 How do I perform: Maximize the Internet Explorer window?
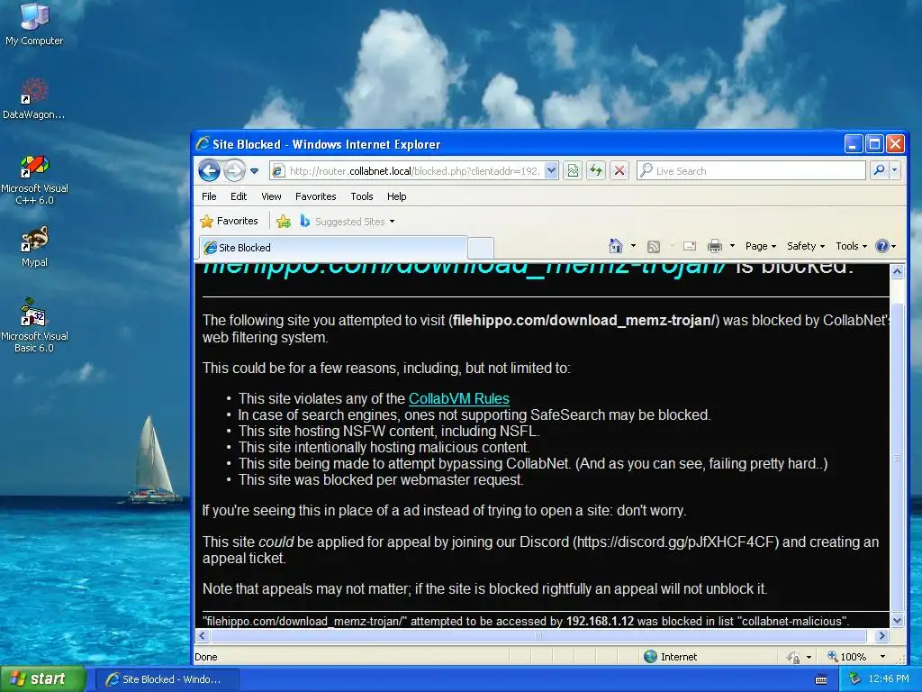pos(874,143)
